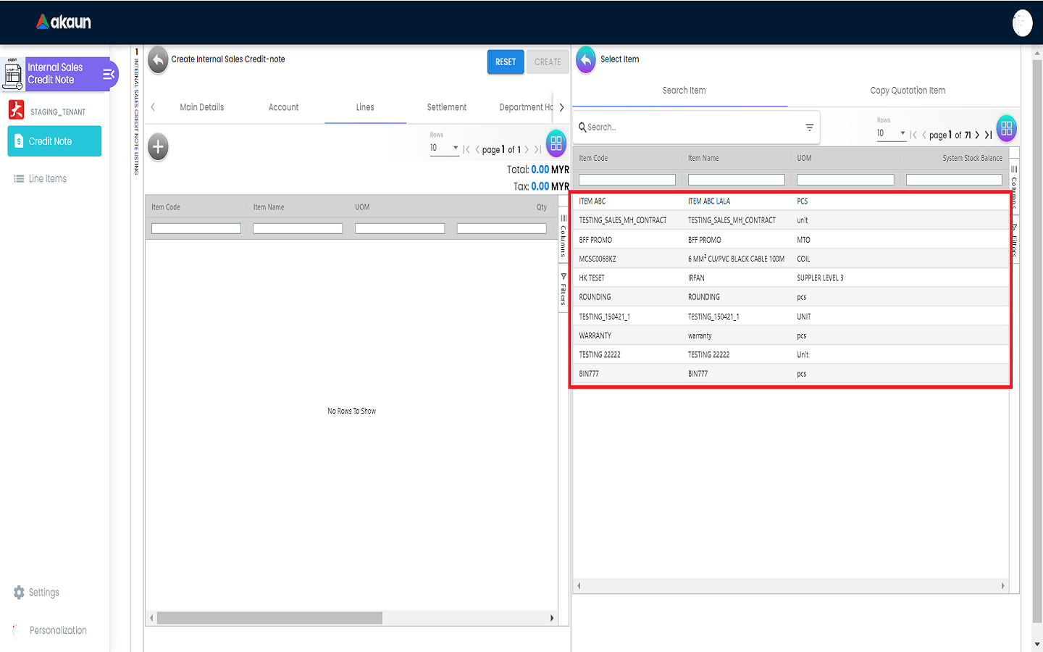Select the Credit Note sidebar button
Screen dimensions: 1043x652
pos(54,141)
